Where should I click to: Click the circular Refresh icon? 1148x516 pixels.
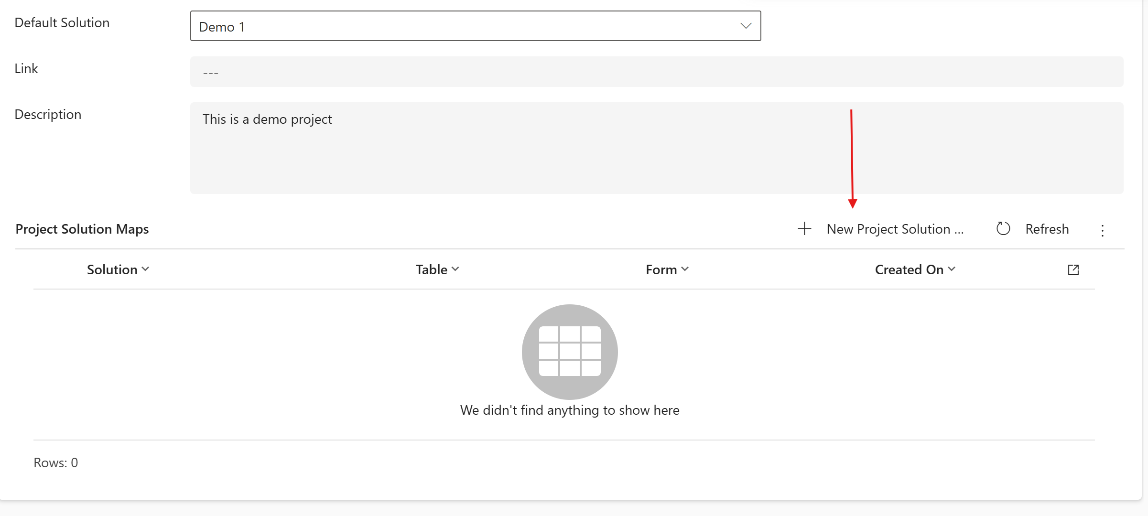coord(1003,229)
